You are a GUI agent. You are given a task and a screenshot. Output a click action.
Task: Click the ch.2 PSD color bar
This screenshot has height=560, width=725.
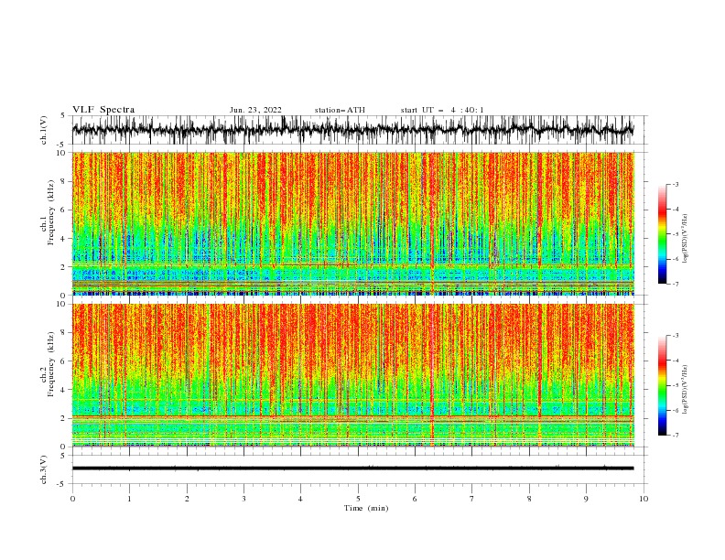pyautogui.click(x=662, y=385)
